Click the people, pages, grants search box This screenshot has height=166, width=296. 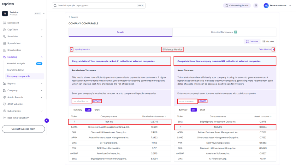point(98,5)
